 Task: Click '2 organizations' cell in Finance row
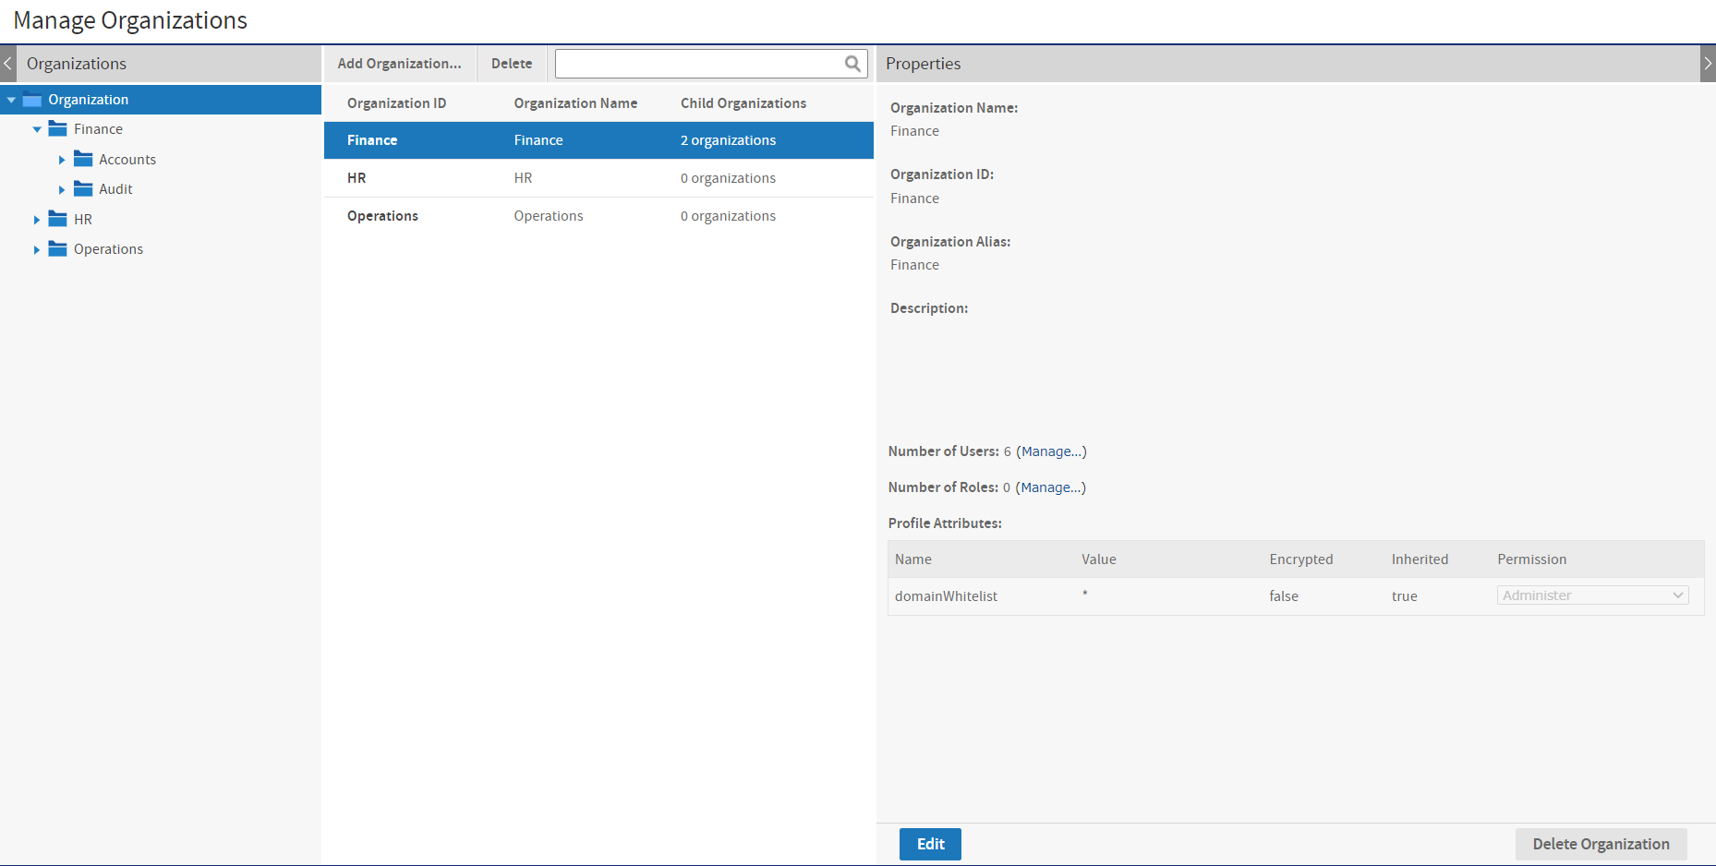pyautogui.click(x=728, y=140)
